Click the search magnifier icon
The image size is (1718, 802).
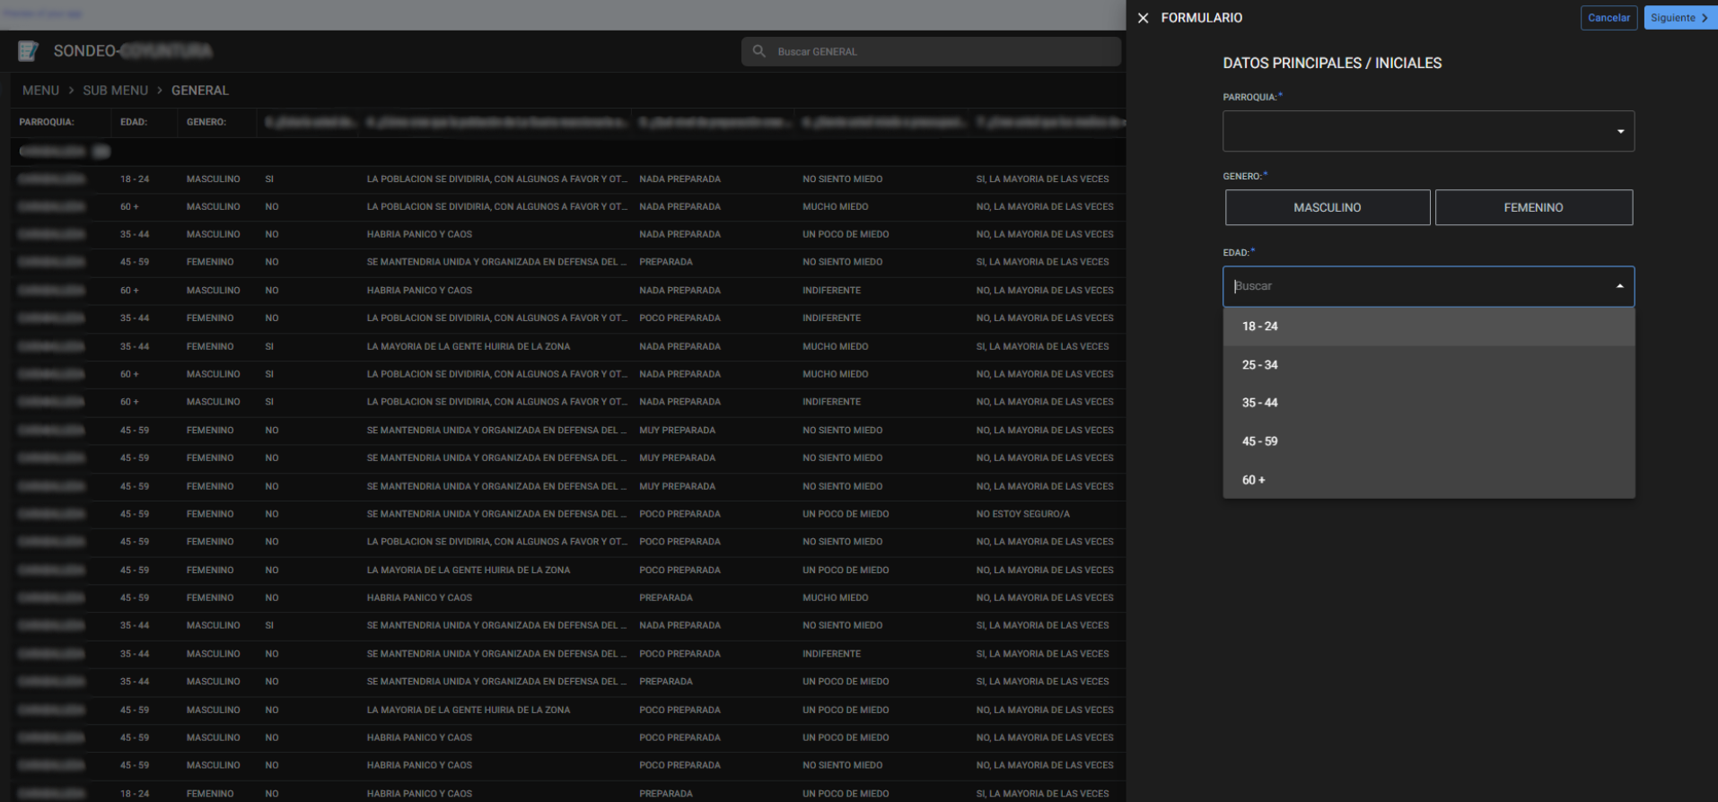759,51
